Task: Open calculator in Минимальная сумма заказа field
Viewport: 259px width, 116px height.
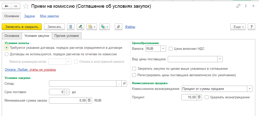Action: 89,101
